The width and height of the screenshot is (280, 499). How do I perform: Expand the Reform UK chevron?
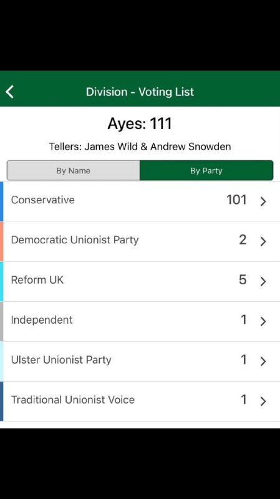point(263,281)
